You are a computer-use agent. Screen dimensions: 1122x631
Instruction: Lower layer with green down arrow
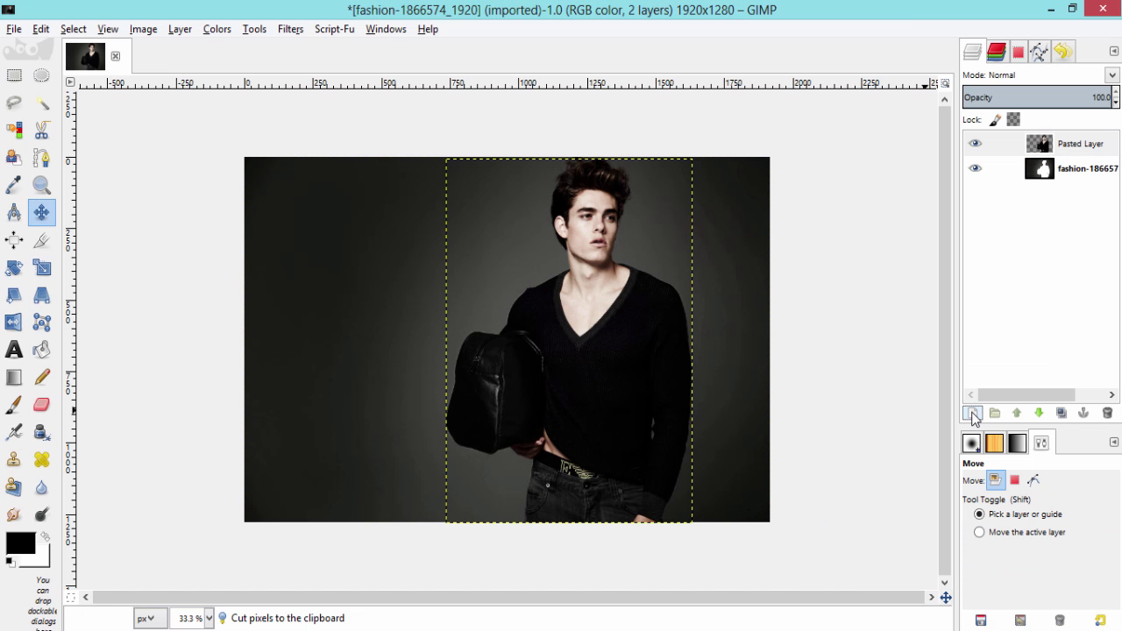(1039, 413)
